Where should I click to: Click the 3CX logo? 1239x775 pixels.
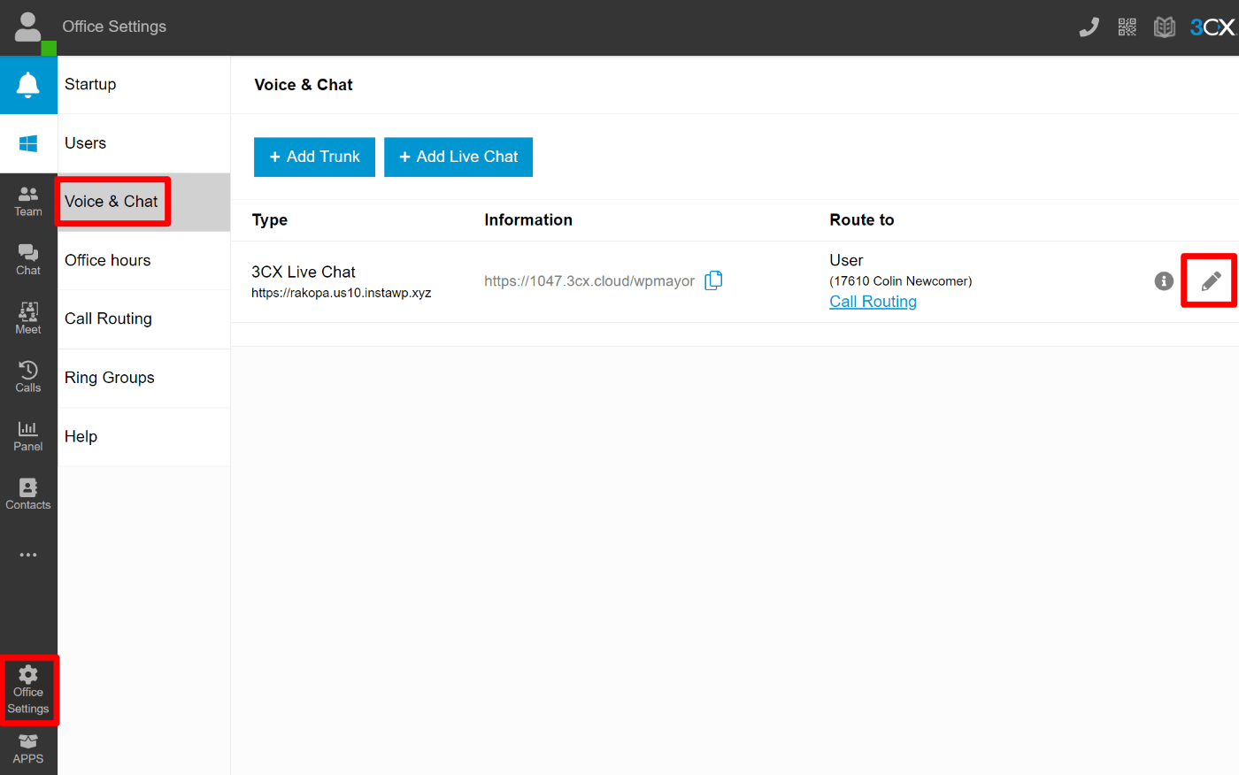[1212, 27]
